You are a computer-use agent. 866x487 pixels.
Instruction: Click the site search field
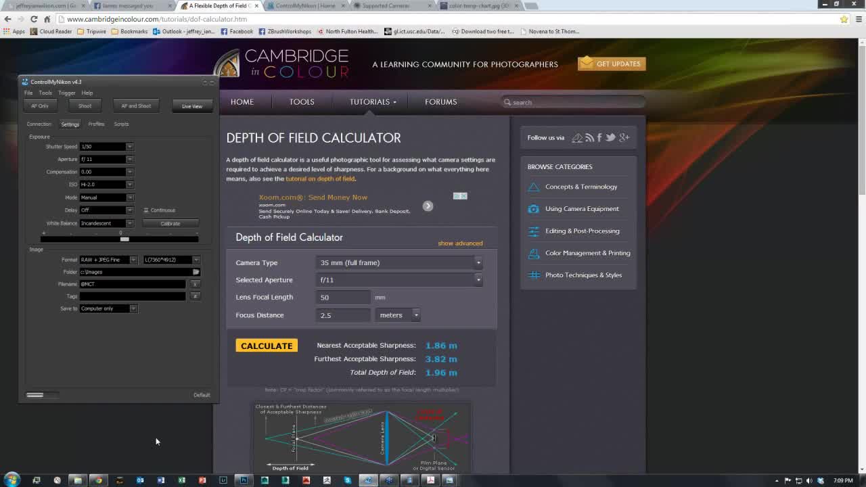(574, 102)
